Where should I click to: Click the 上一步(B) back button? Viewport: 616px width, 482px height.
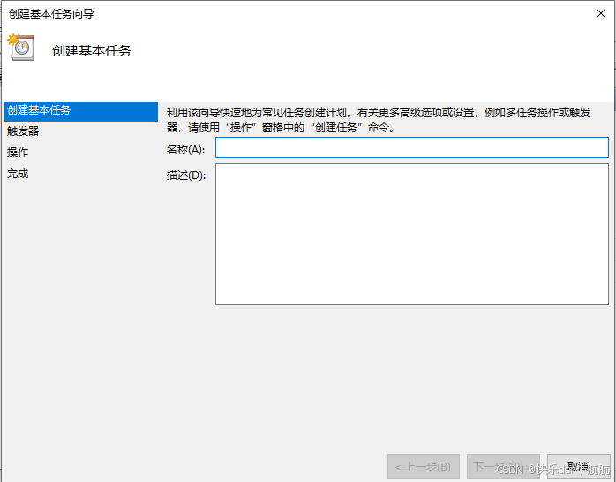coord(423,467)
